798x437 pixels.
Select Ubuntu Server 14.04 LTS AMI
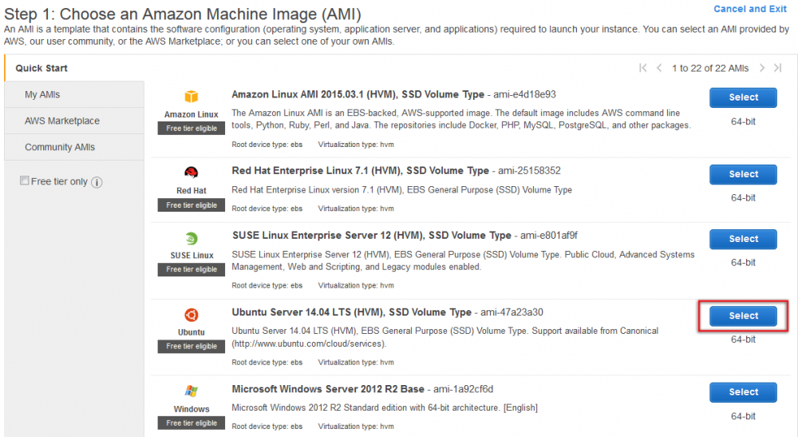pyautogui.click(x=743, y=316)
